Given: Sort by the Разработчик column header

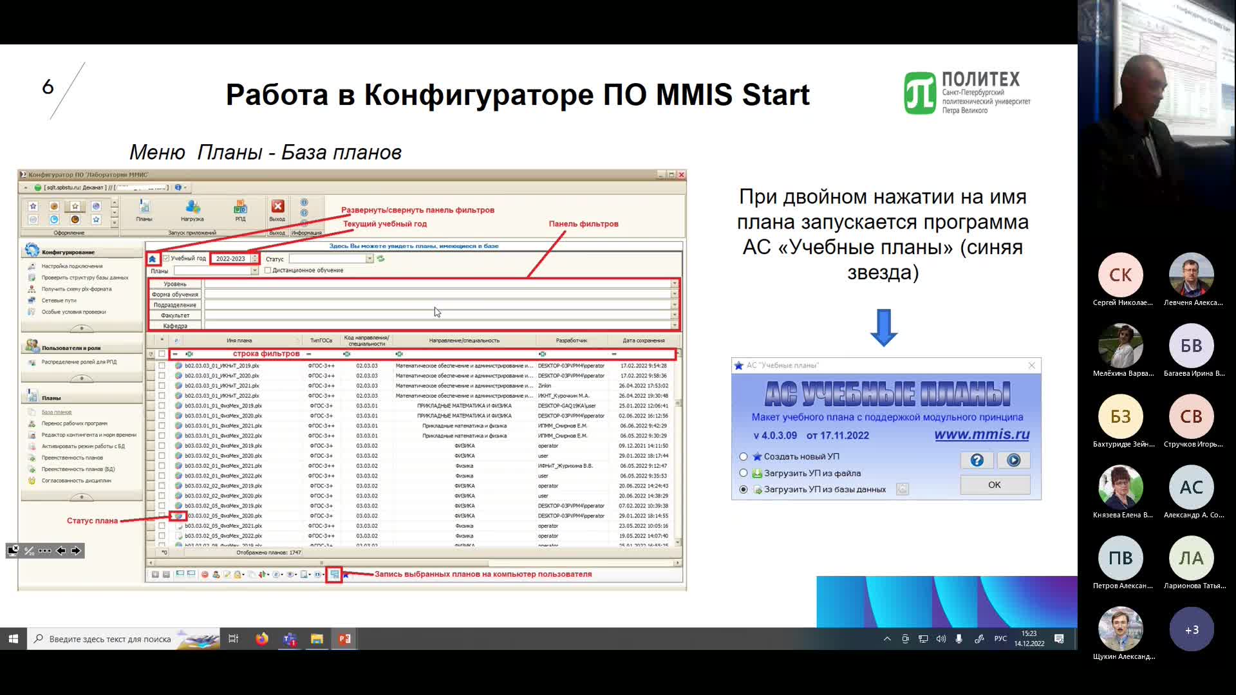Looking at the screenshot, I should click(572, 340).
